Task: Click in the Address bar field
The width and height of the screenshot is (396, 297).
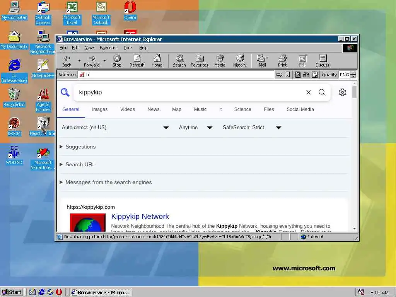Action: point(176,75)
